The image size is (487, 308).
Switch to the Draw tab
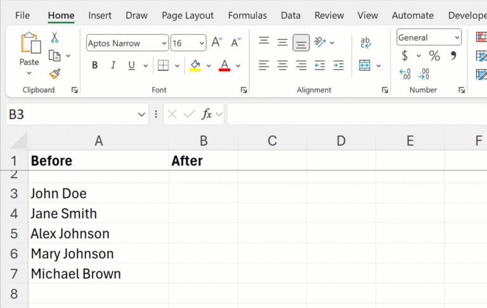[136, 15]
